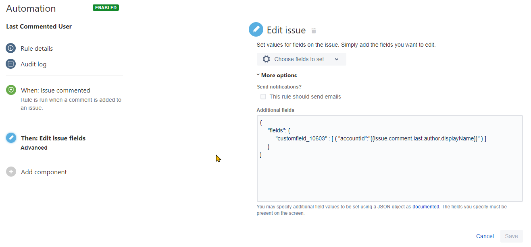The height and width of the screenshot is (247, 531).
Task: Open the 'documented' help link
Action: pos(426,206)
